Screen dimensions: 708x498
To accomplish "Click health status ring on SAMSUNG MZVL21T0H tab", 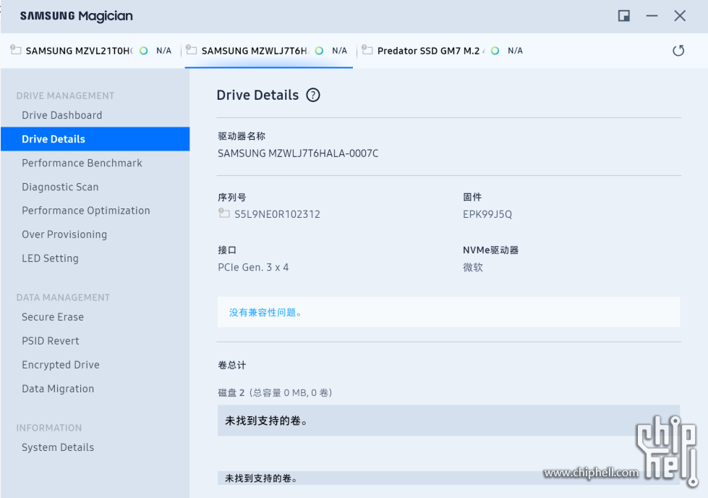I will [144, 51].
